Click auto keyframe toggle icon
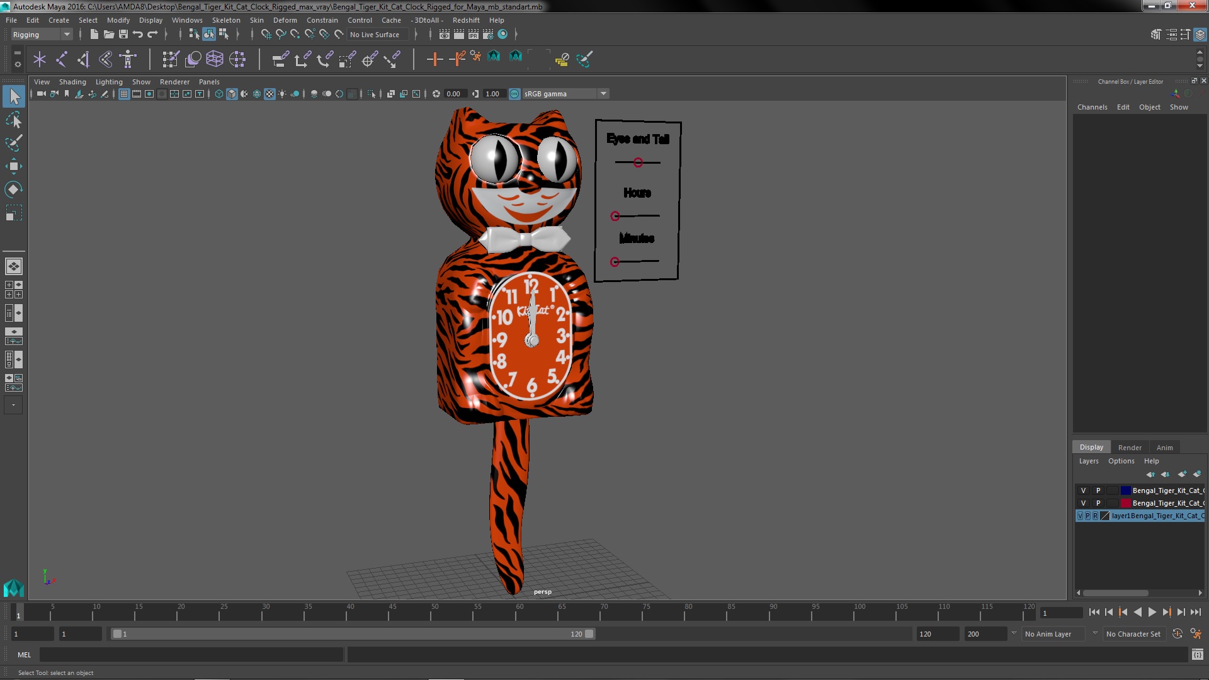The height and width of the screenshot is (680, 1209). [1178, 634]
